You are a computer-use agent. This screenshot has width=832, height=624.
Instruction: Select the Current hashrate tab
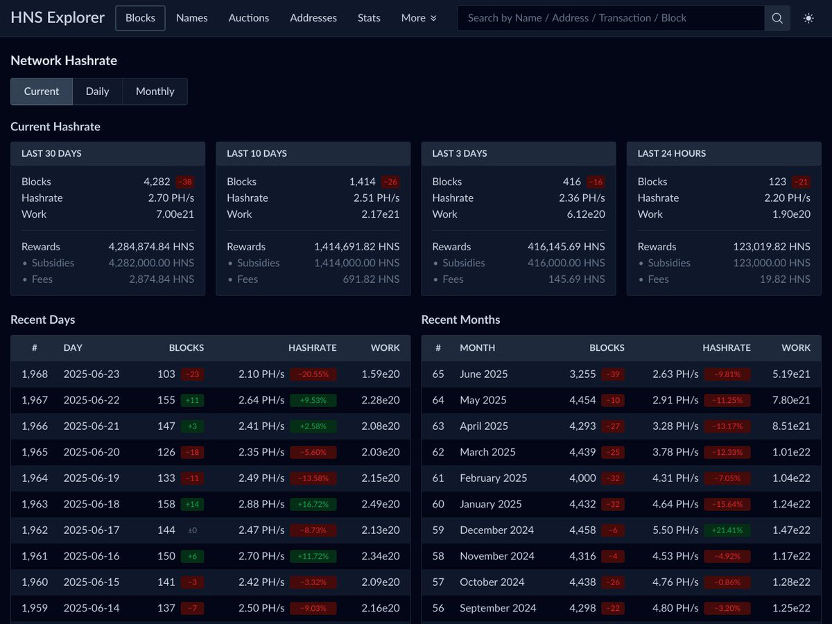tap(42, 92)
